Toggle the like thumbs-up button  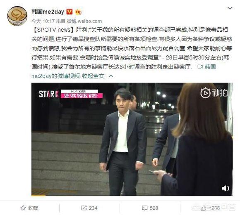tap(210, 208)
